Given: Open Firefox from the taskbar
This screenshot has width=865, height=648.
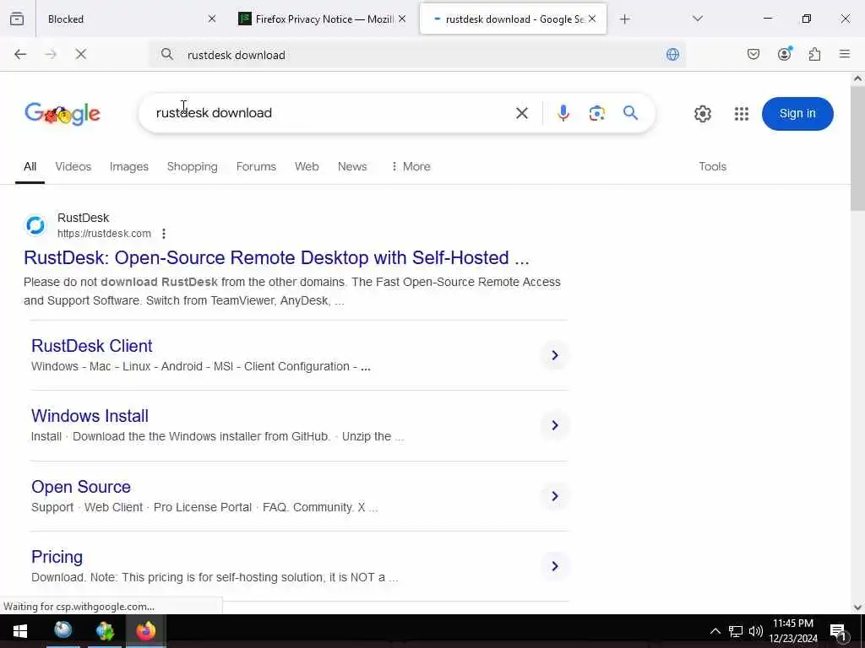Looking at the screenshot, I should pyautogui.click(x=146, y=631).
